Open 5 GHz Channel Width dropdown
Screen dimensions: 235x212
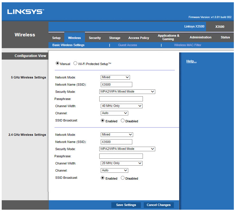point(122,106)
